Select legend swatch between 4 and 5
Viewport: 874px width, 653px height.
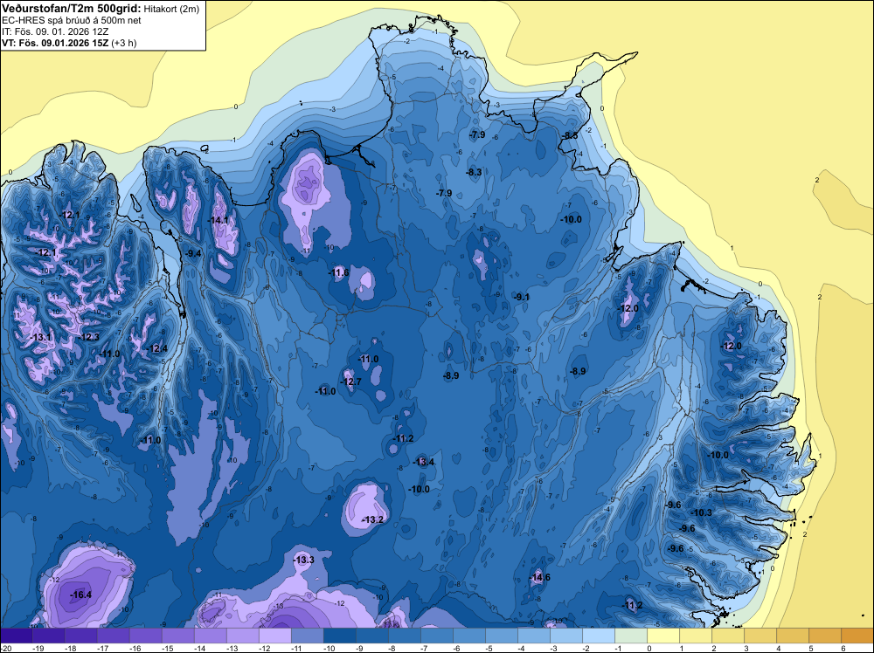coord(793,636)
